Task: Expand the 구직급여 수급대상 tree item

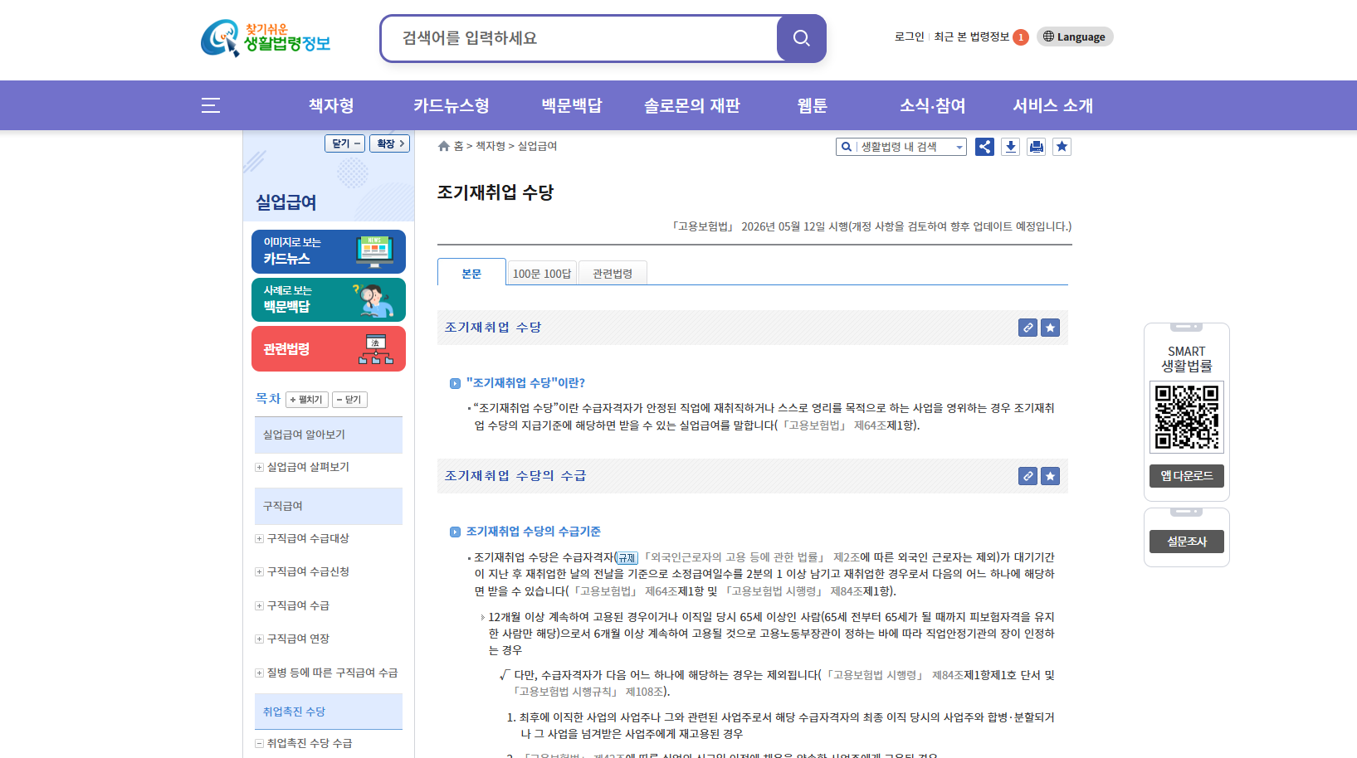Action: tap(260, 539)
